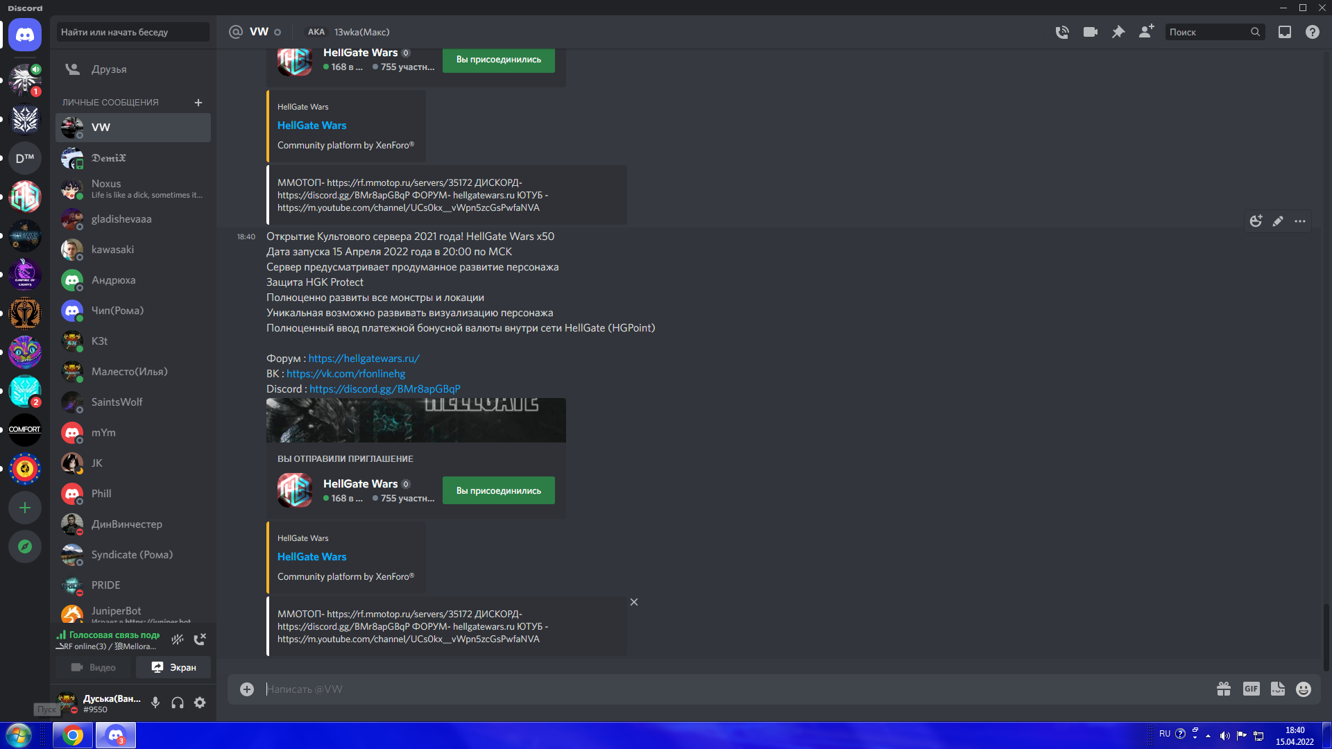The width and height of the screenshot is (1332, 749).
Task: Add friends to this DM
Action: tap(1146, 32)
